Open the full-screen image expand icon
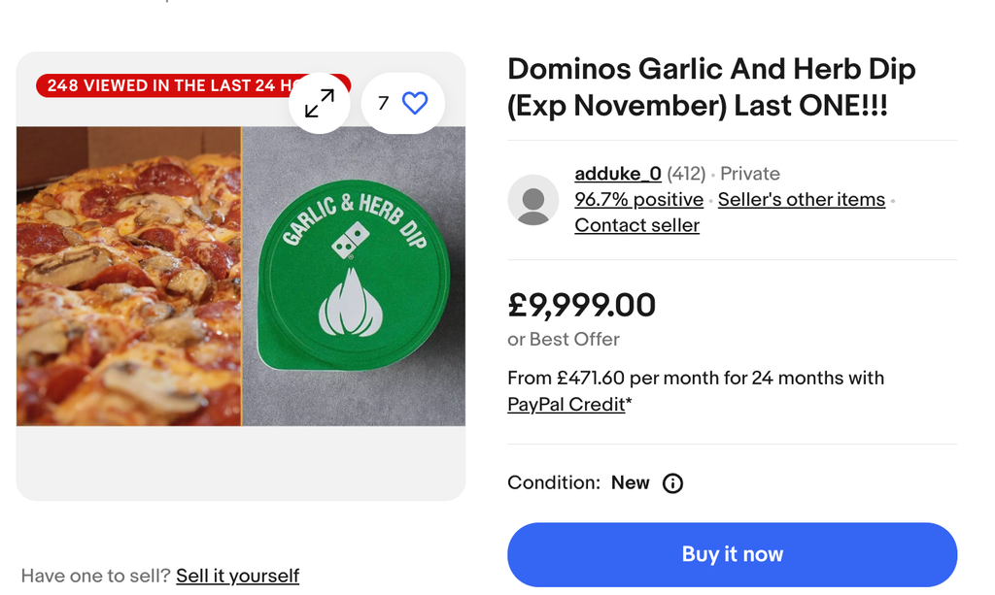 (x=320, y=103)
